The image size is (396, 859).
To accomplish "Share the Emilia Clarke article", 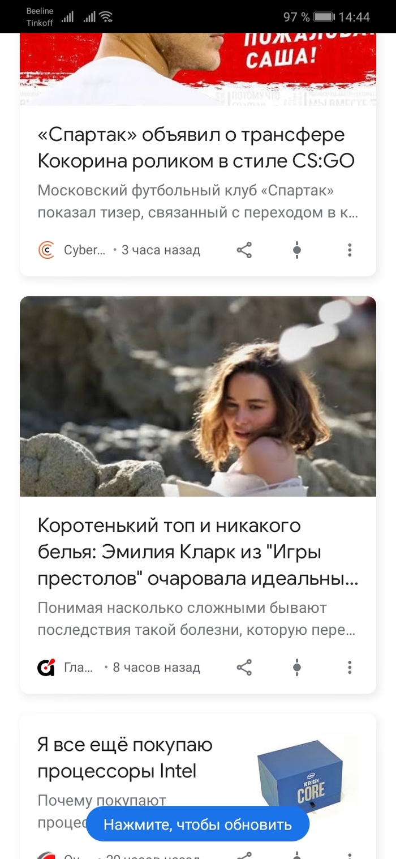I will pos(244,668).
